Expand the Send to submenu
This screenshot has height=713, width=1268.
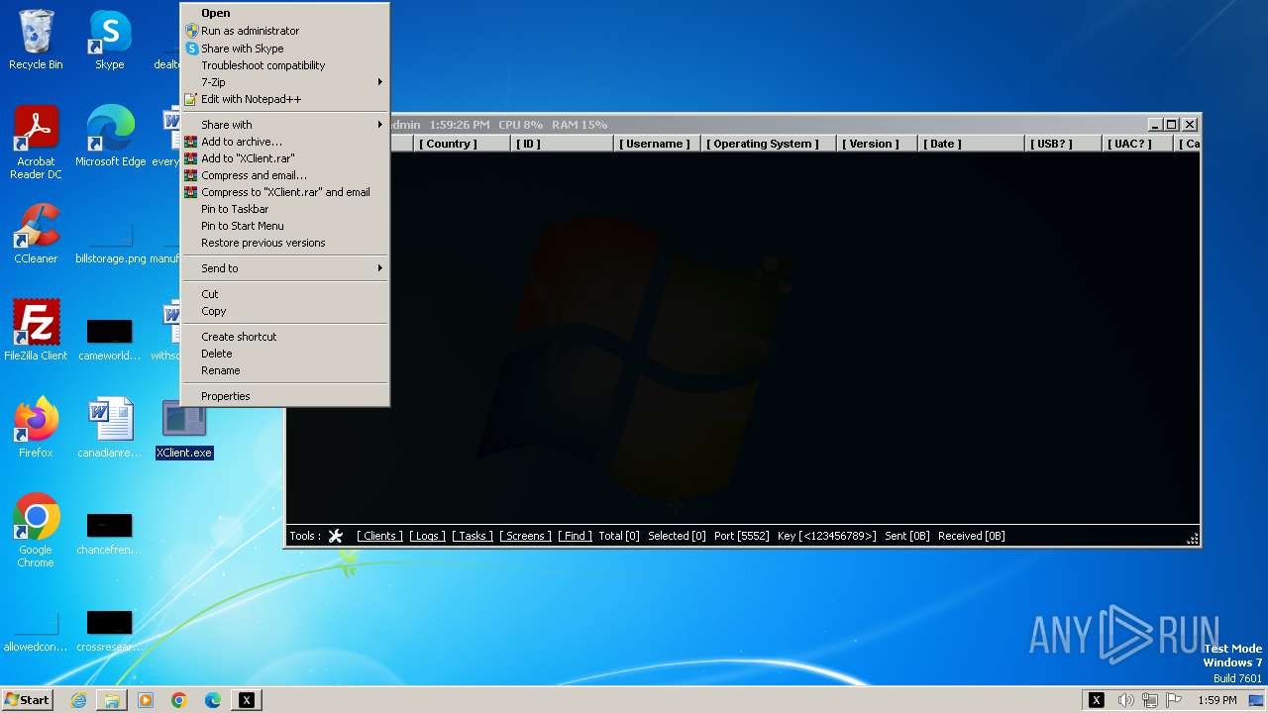coord(284,268)
